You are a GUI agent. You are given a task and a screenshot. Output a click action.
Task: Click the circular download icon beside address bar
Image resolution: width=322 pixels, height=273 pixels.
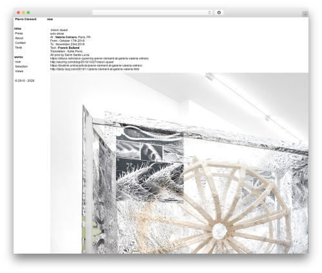pos(219,12)
